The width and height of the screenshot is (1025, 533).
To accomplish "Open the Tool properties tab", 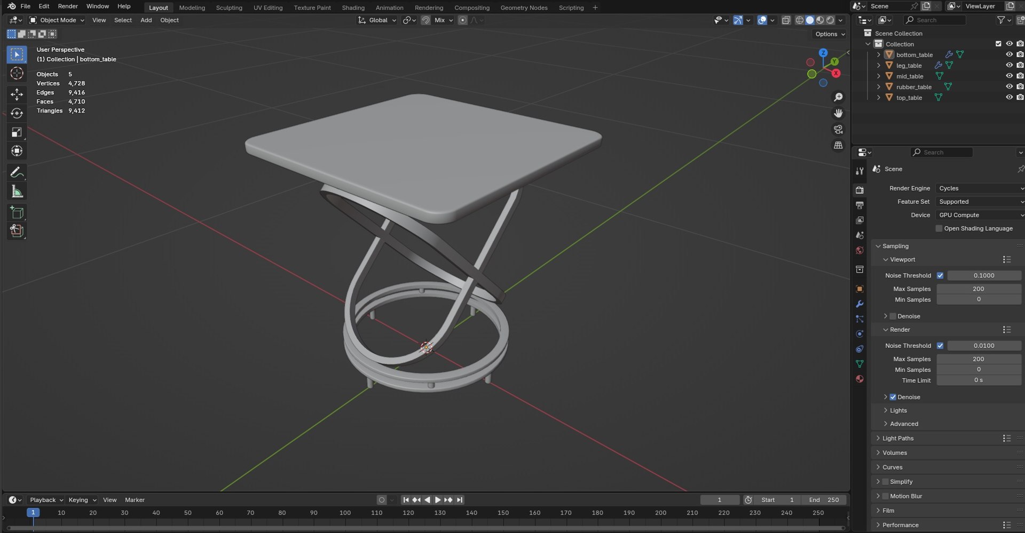I will pyautogui.click(x=860, y=171).
